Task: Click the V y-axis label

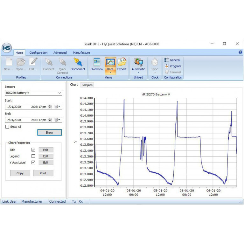Action: pos(75,142)
